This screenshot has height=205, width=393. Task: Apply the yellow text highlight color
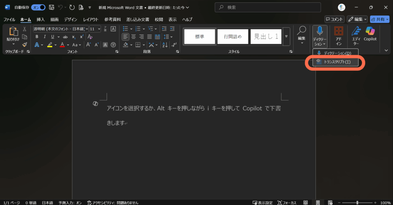coord(50,45)
